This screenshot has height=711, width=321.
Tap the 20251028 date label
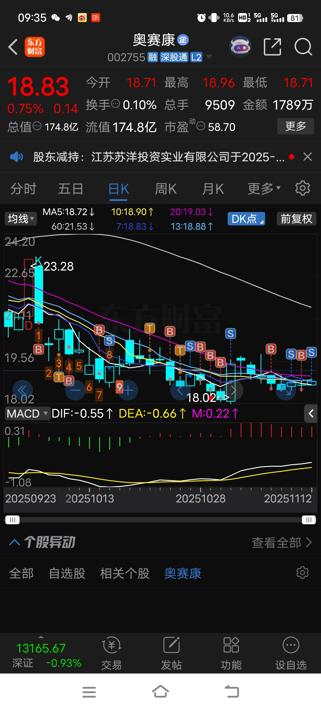pyautogui.click(x=201, y=498)
